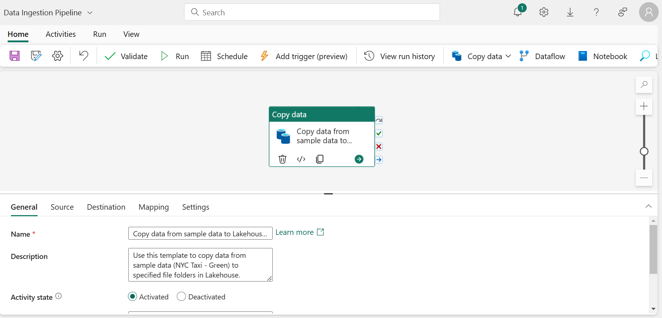Open the Mapping properties tab
This screenshot has width=662, height=318.
pos(153,207)
